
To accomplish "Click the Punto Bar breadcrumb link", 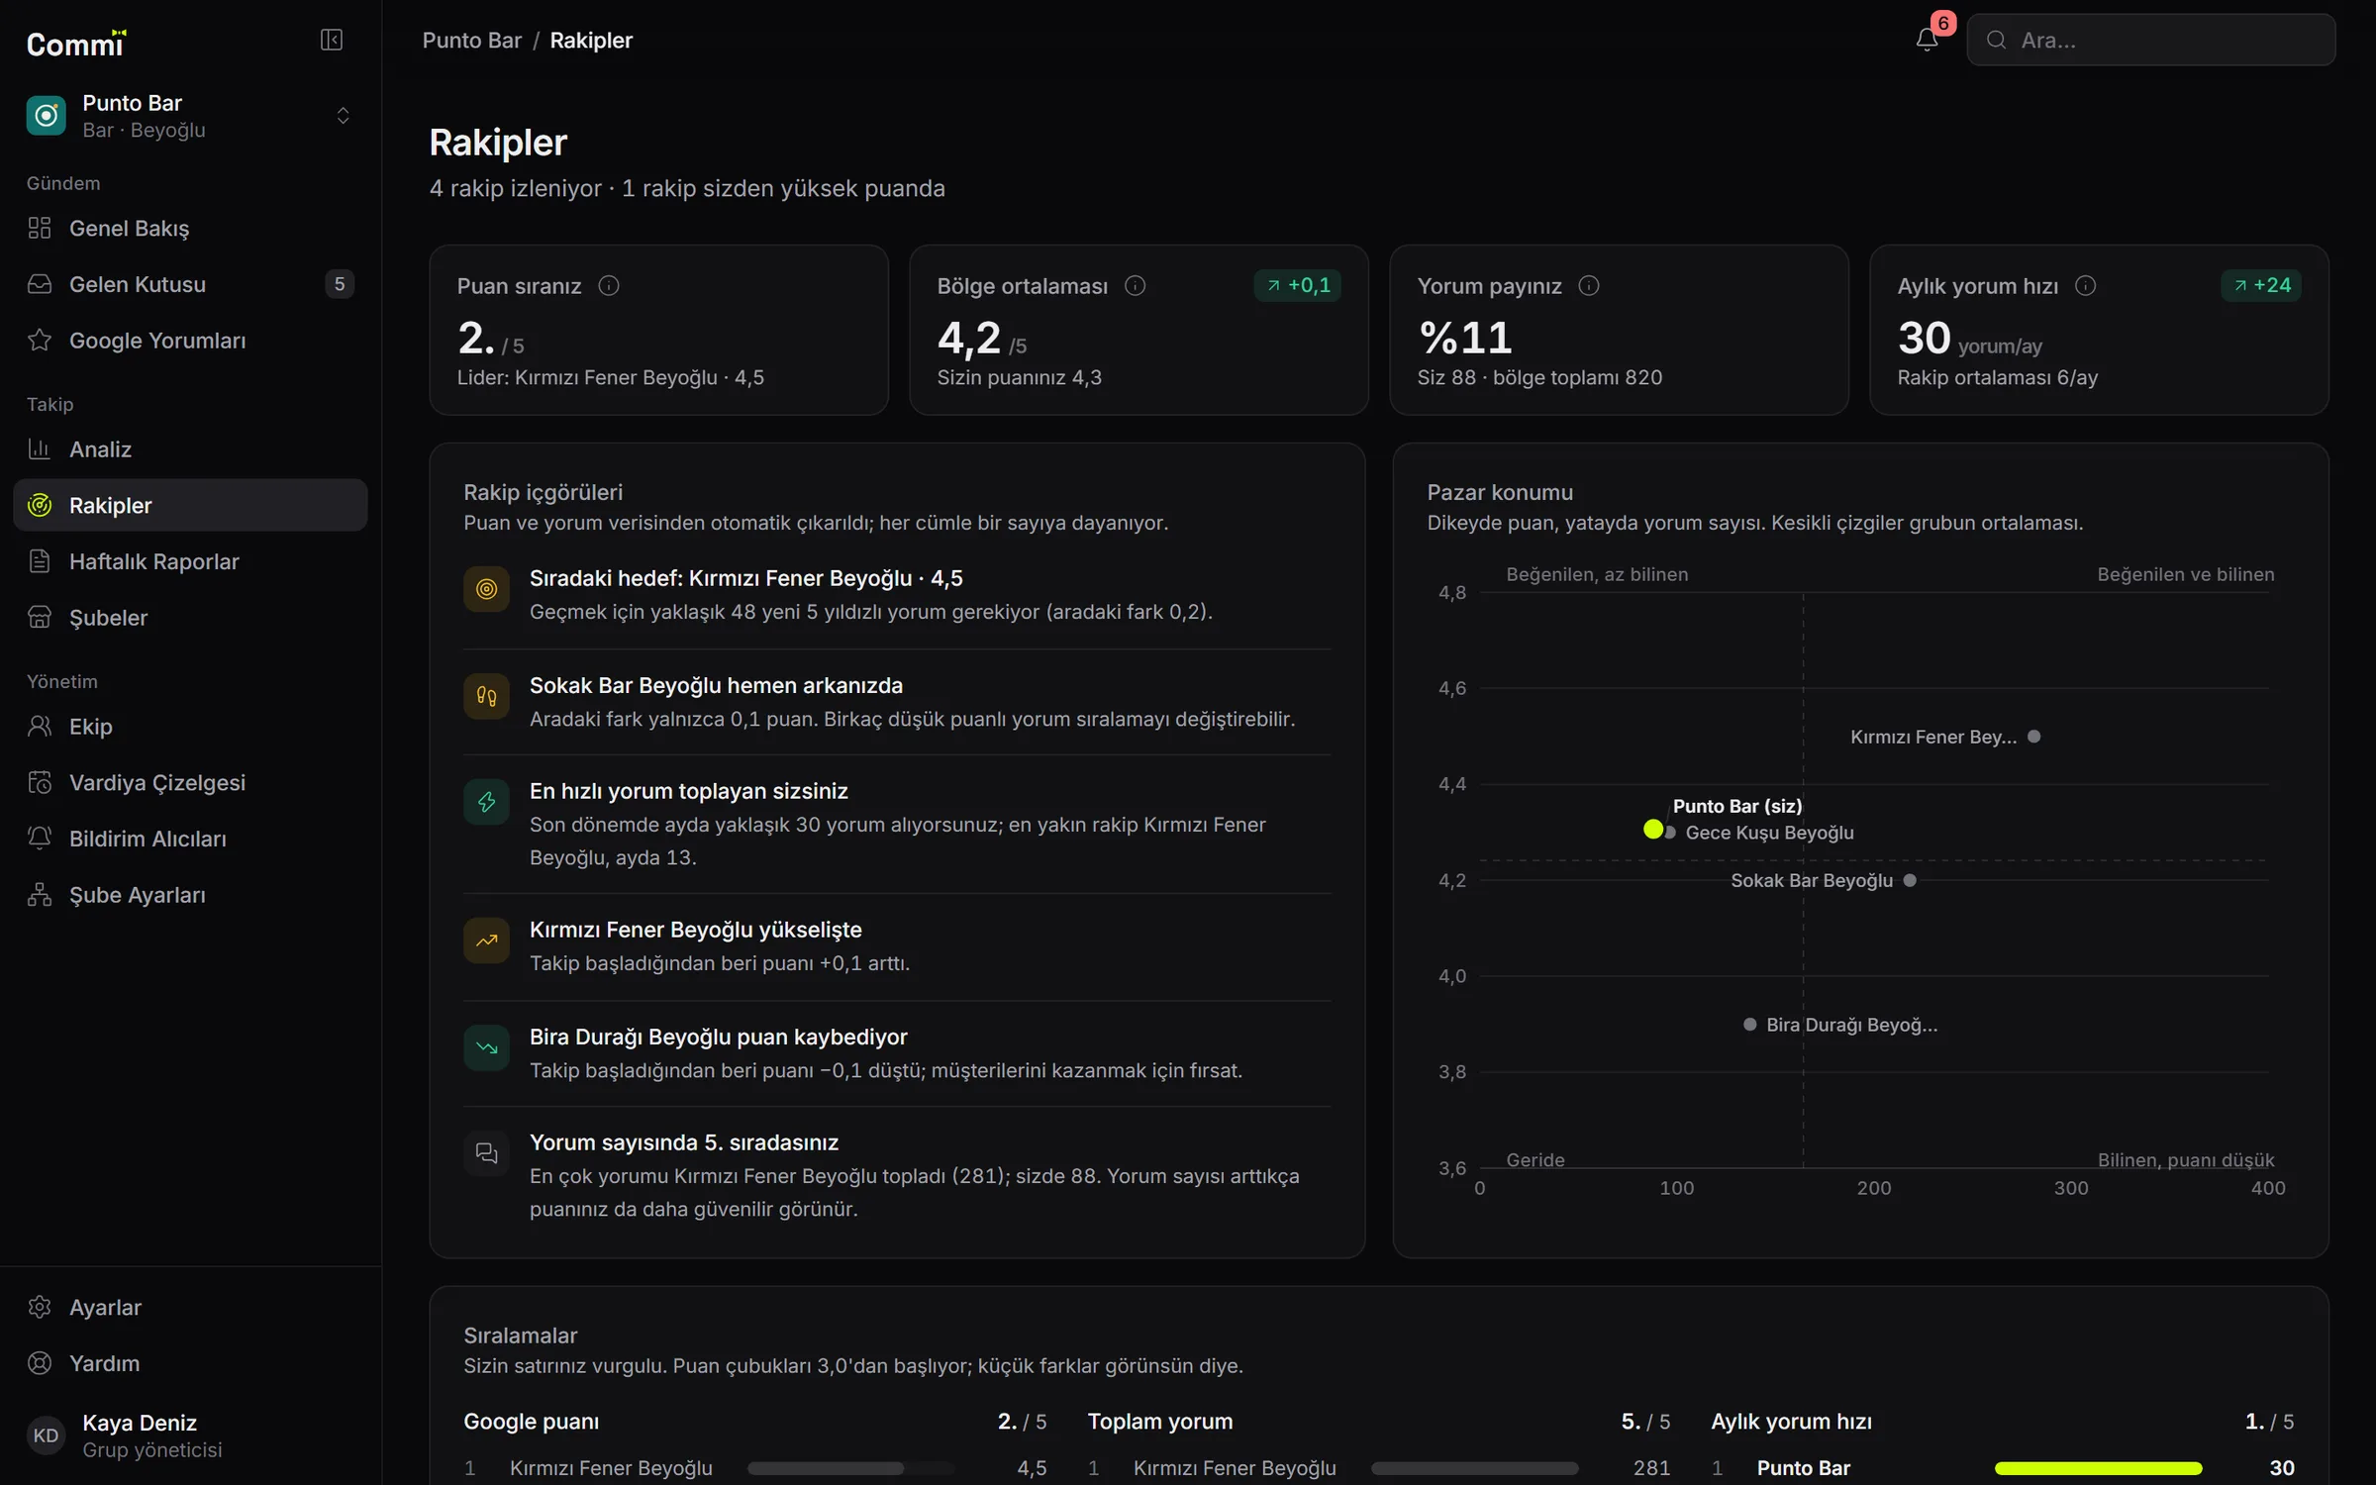I will click(471, 41).
